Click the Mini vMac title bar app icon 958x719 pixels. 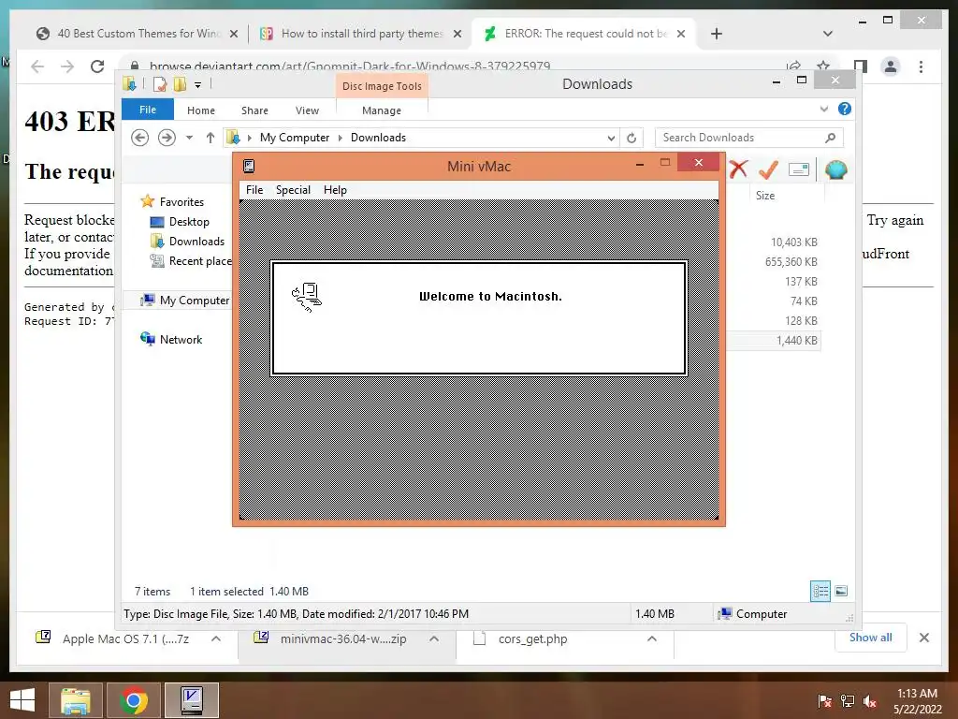coord(249,166)
